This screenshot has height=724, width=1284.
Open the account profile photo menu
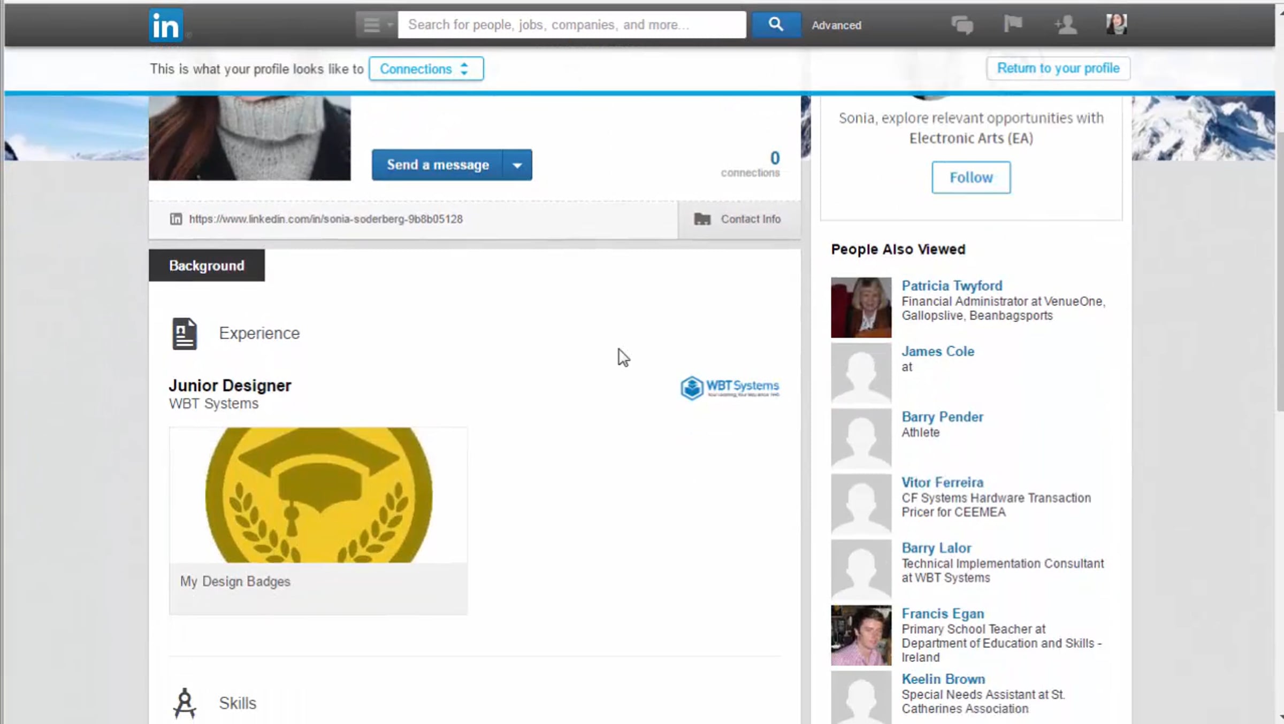click(1117, 24)
